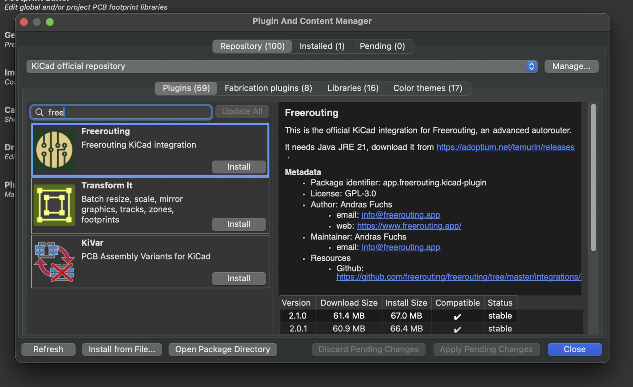Select the Fabrication plugins (8) tab
This screenshot has width=633, height=387.
[268, 88]
